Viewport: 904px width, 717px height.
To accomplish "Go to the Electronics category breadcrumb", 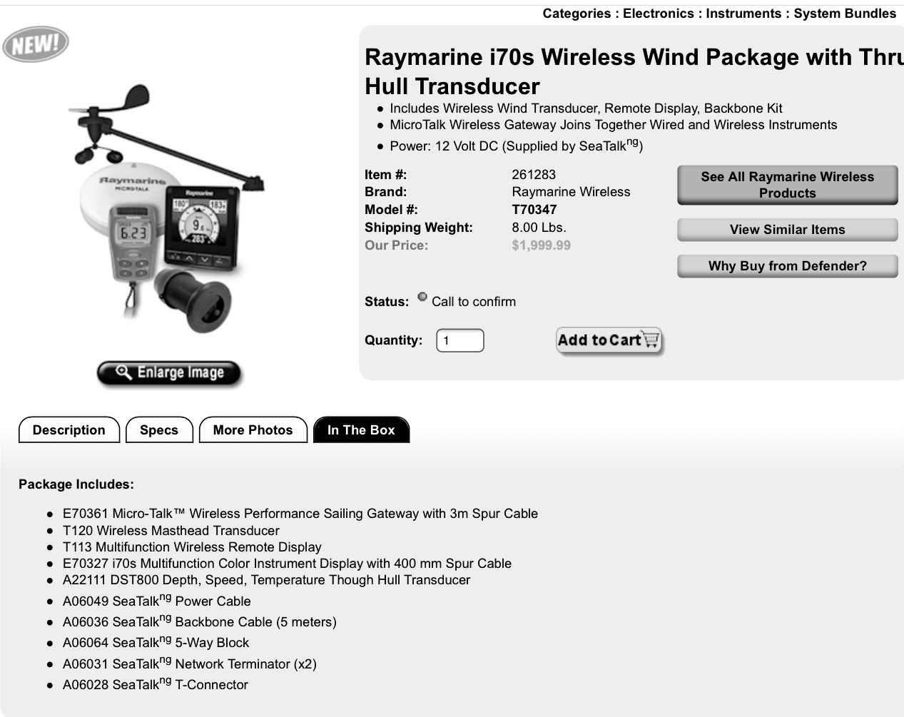I will point(659,14).
